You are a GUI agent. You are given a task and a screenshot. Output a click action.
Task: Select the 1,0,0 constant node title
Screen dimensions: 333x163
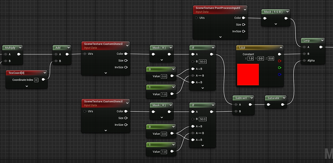(x=242, y=48)
